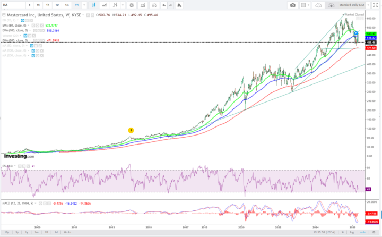Open the compare symbols chart icon
This screenshot has width=382, height=237.
coord(143,5)
